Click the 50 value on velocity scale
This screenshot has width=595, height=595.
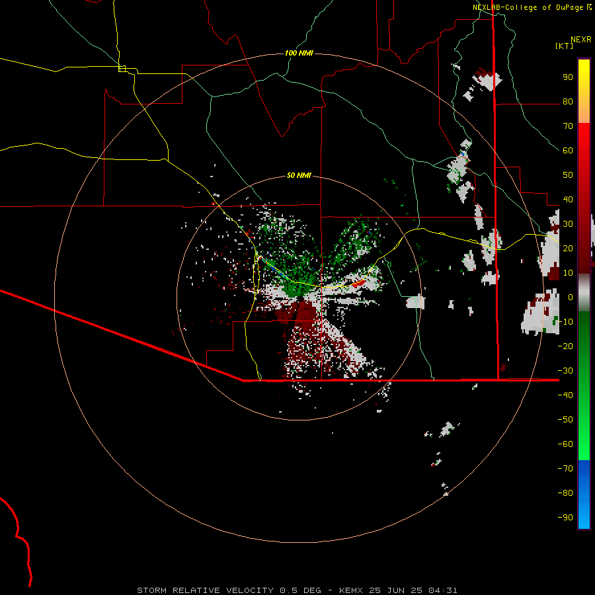(568, 175)
